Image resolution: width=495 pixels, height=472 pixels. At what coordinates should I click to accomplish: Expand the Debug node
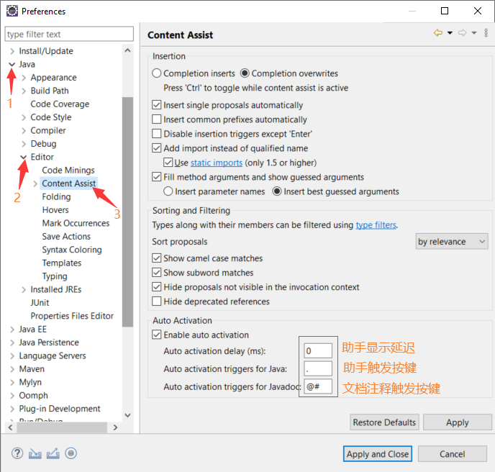coord(24,144)
